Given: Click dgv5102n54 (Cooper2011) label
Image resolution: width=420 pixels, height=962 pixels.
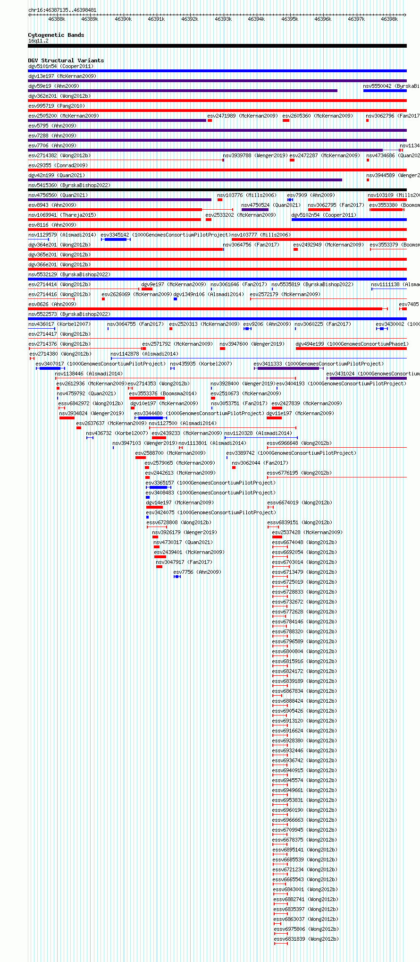Looking at the screenshot, I should tap(324, 215).
